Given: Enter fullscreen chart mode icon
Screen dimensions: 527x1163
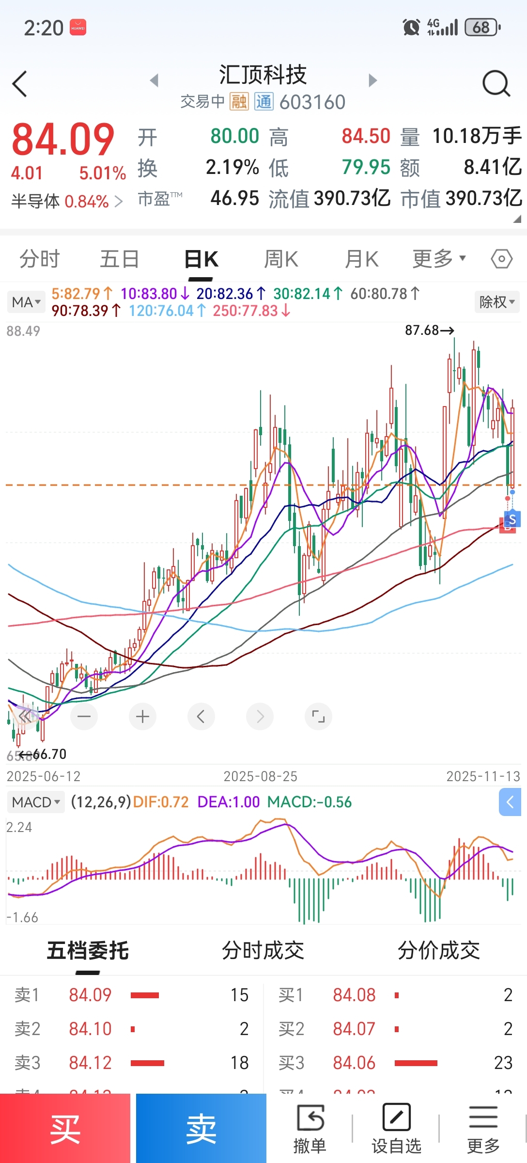Looking at the screenshot, I should 319,716.
